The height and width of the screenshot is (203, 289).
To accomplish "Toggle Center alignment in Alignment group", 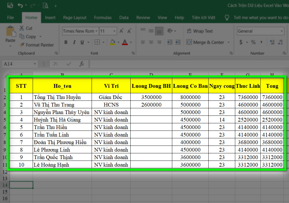I will 151,42.
